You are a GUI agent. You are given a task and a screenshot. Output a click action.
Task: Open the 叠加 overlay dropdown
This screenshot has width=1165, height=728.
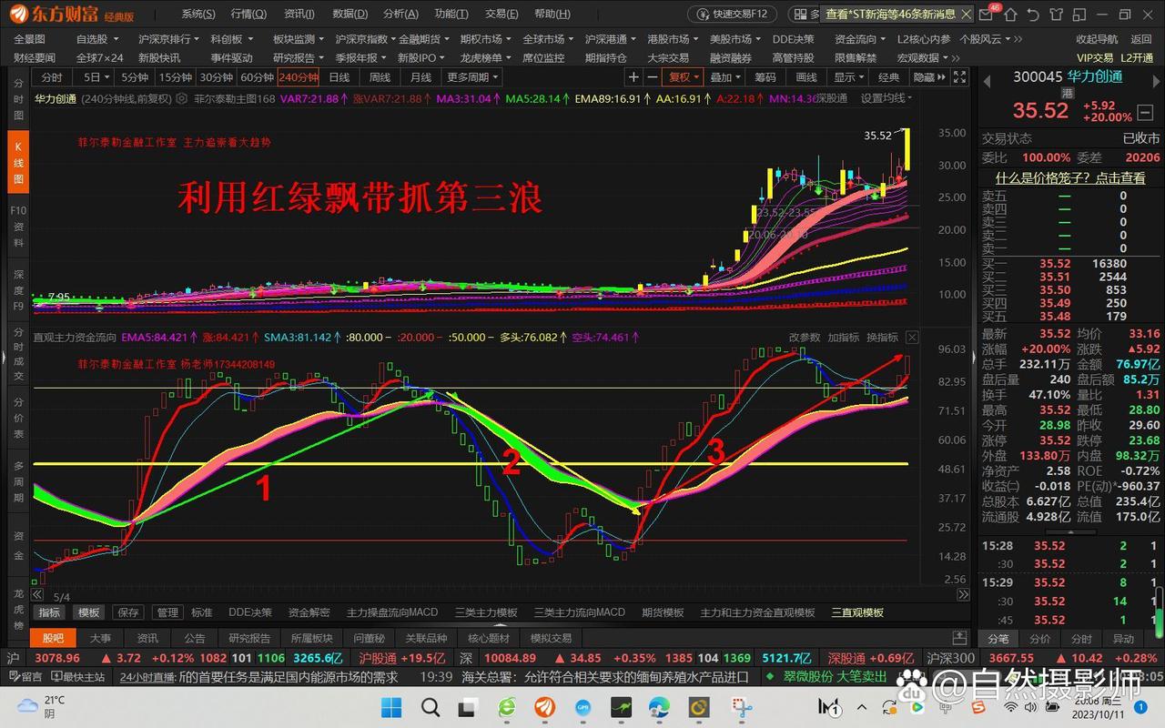tap(722, 77)
